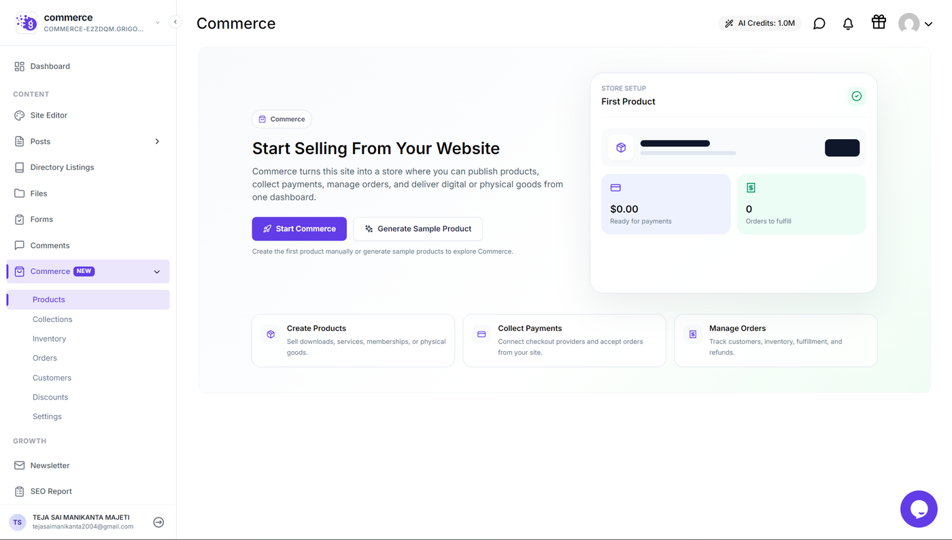The width and height of the screenshot is (952, 540).
Task: Go to Collections in Commerce submenu
Action: click(52, 319)
